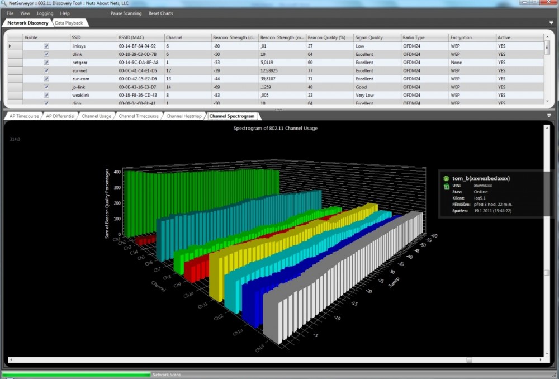Click the green ICQ flower status icon
The image size is (559, 379).
point(446,178)
